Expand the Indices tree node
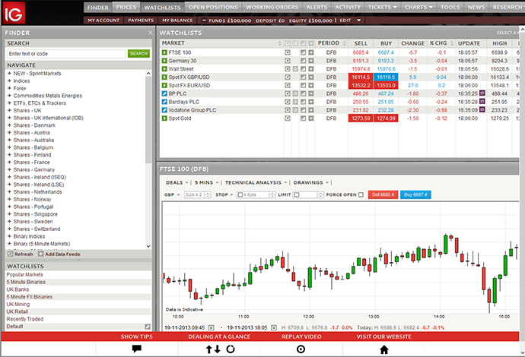The width and height of the screenshot is (525, 357). (9, 81)
